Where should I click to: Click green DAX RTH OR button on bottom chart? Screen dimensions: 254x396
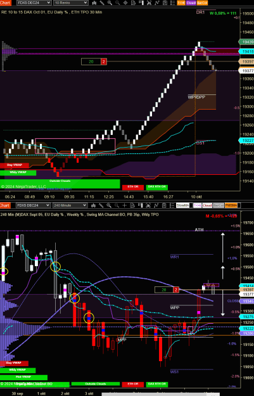tap(157, 384)
